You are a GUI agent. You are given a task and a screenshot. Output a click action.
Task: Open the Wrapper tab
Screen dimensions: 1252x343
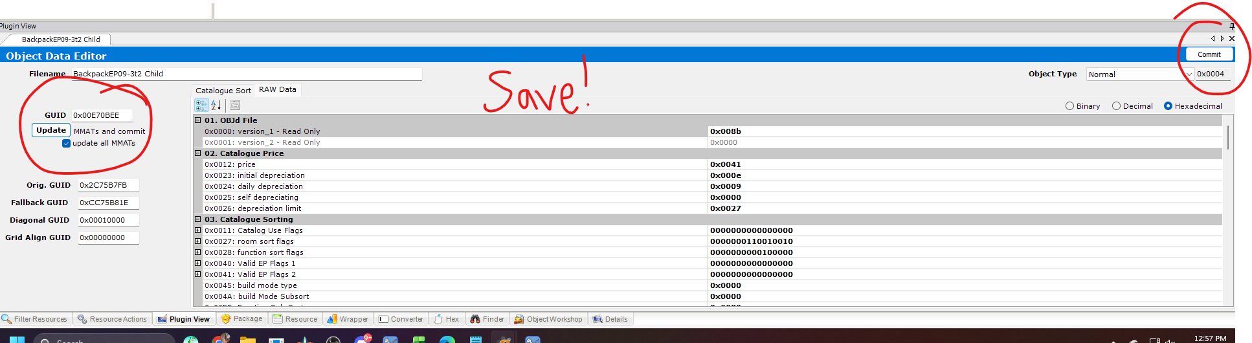click(x=348, y=319)
